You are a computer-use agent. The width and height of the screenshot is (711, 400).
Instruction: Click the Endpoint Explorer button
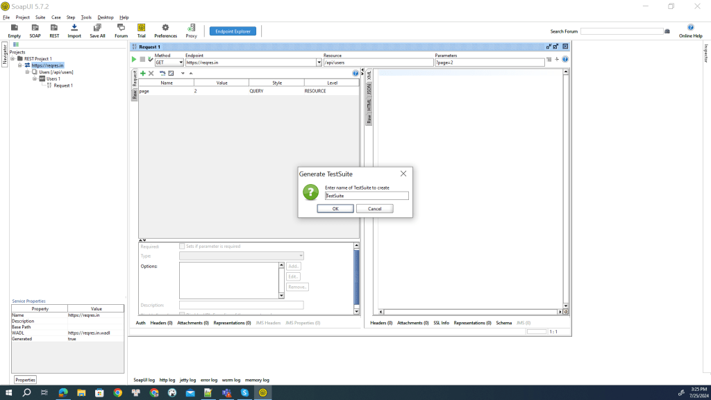[233, 31]
